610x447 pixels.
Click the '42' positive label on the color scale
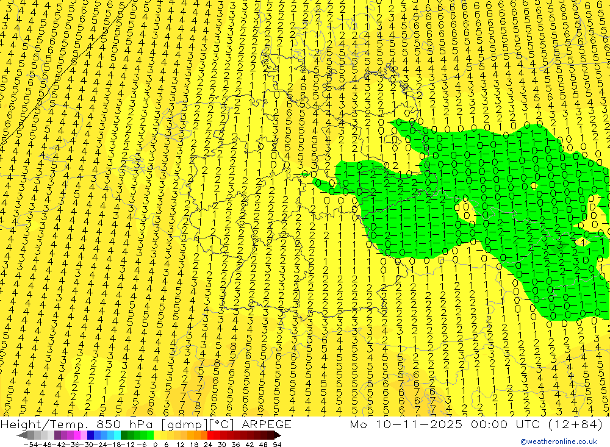pos(249,445)
